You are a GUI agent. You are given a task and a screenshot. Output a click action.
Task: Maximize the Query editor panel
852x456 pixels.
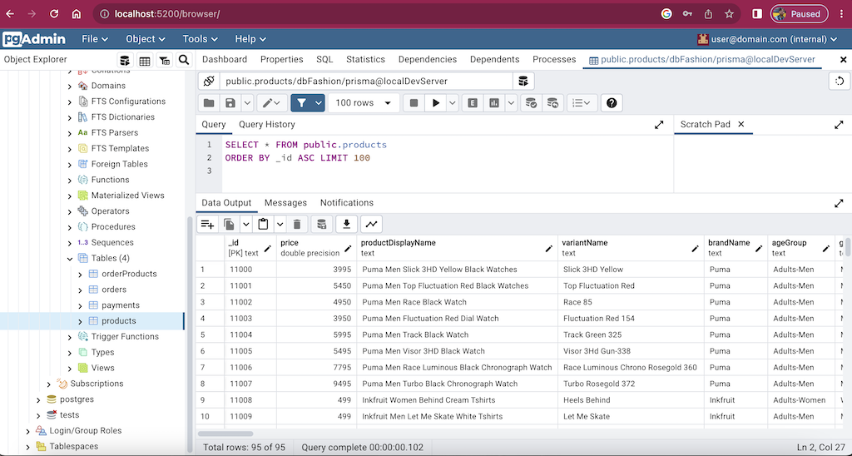pyautogui.click(x=659, y=125)
